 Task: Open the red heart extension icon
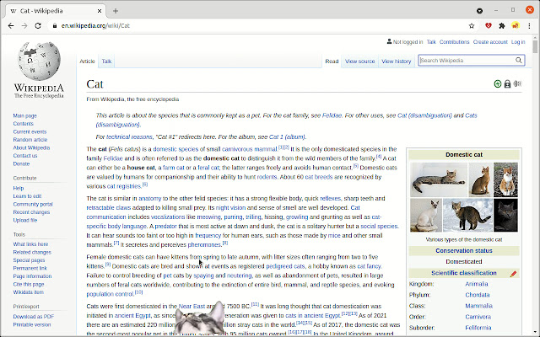pos(489,26)
